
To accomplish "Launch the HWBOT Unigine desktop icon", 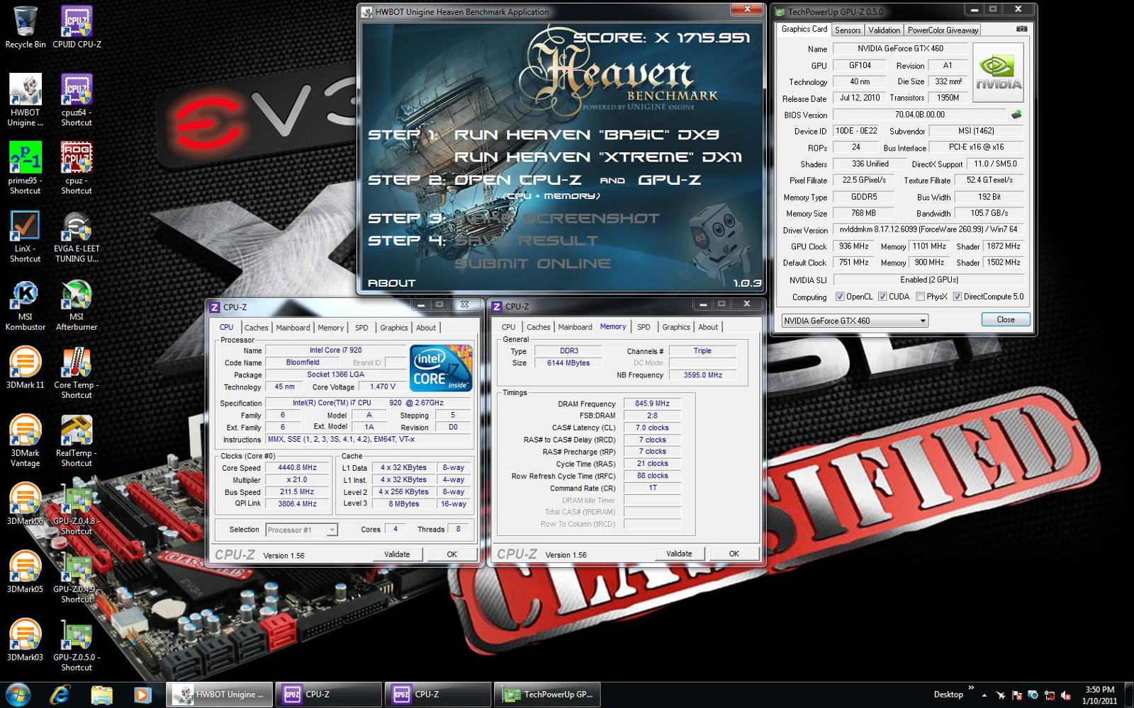I will tap(25, 100).
